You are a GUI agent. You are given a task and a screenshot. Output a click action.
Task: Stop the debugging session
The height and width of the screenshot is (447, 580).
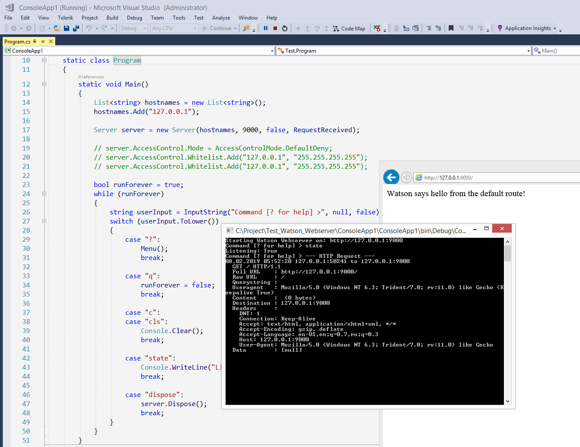[275, 28]
